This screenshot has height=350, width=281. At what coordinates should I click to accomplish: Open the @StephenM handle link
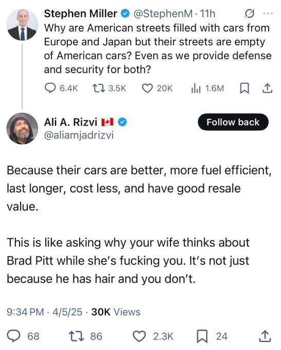coord(163,14)
